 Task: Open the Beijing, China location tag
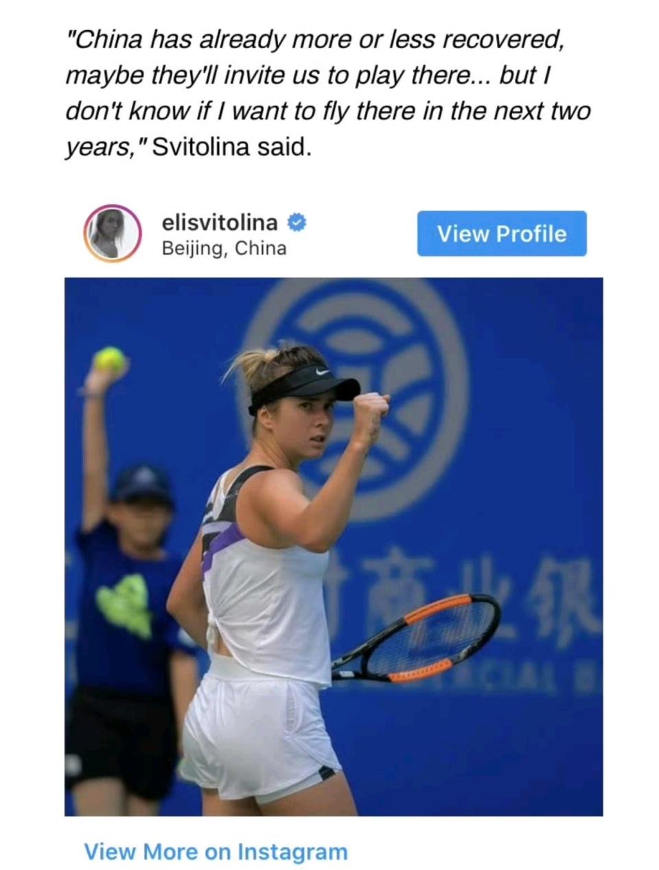point(224,248)
